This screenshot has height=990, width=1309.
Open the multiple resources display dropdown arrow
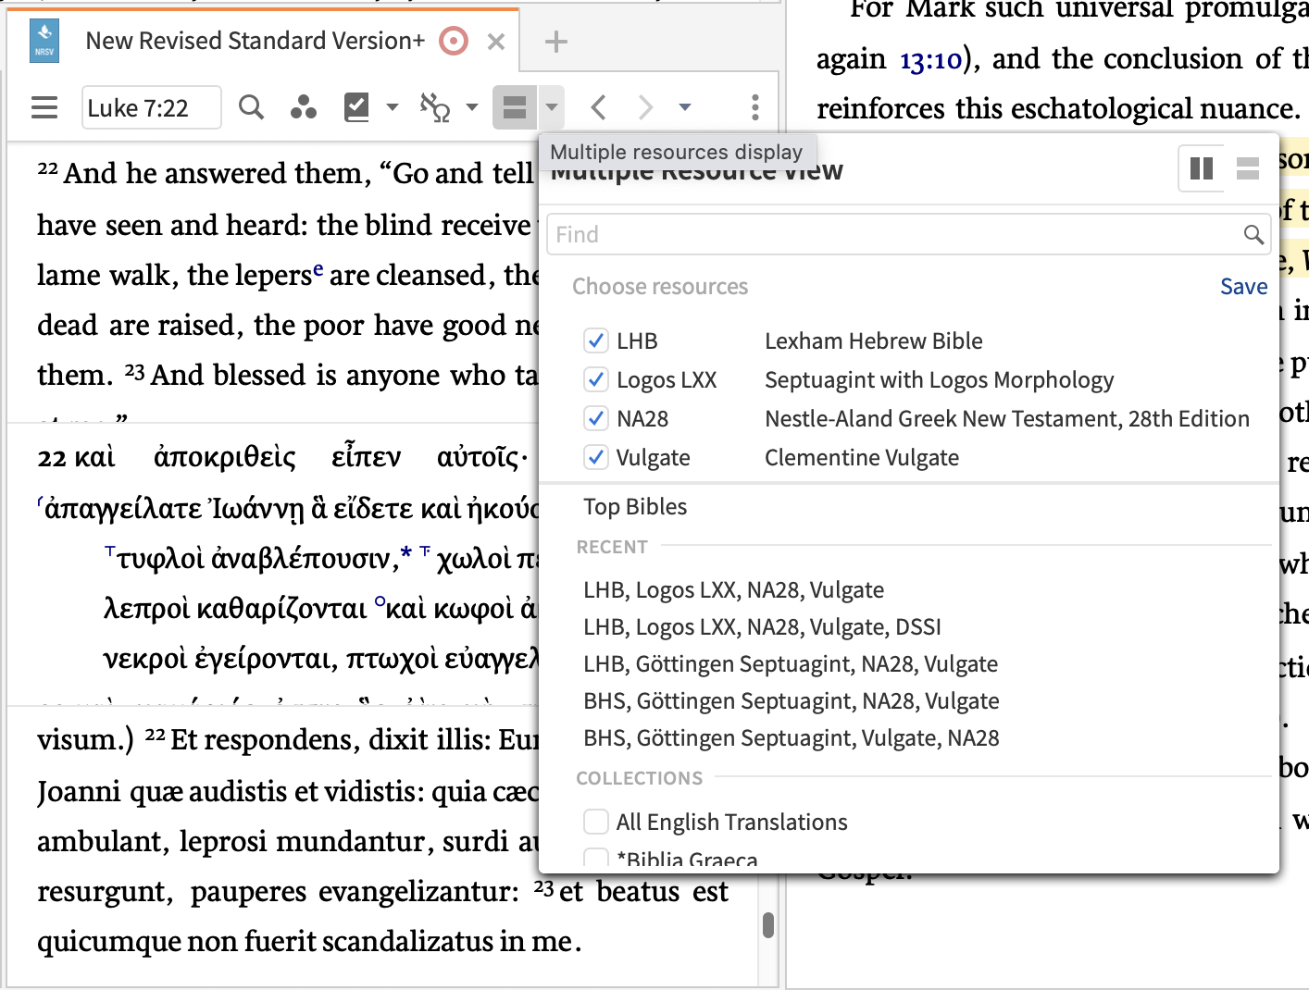click(551, 106)
